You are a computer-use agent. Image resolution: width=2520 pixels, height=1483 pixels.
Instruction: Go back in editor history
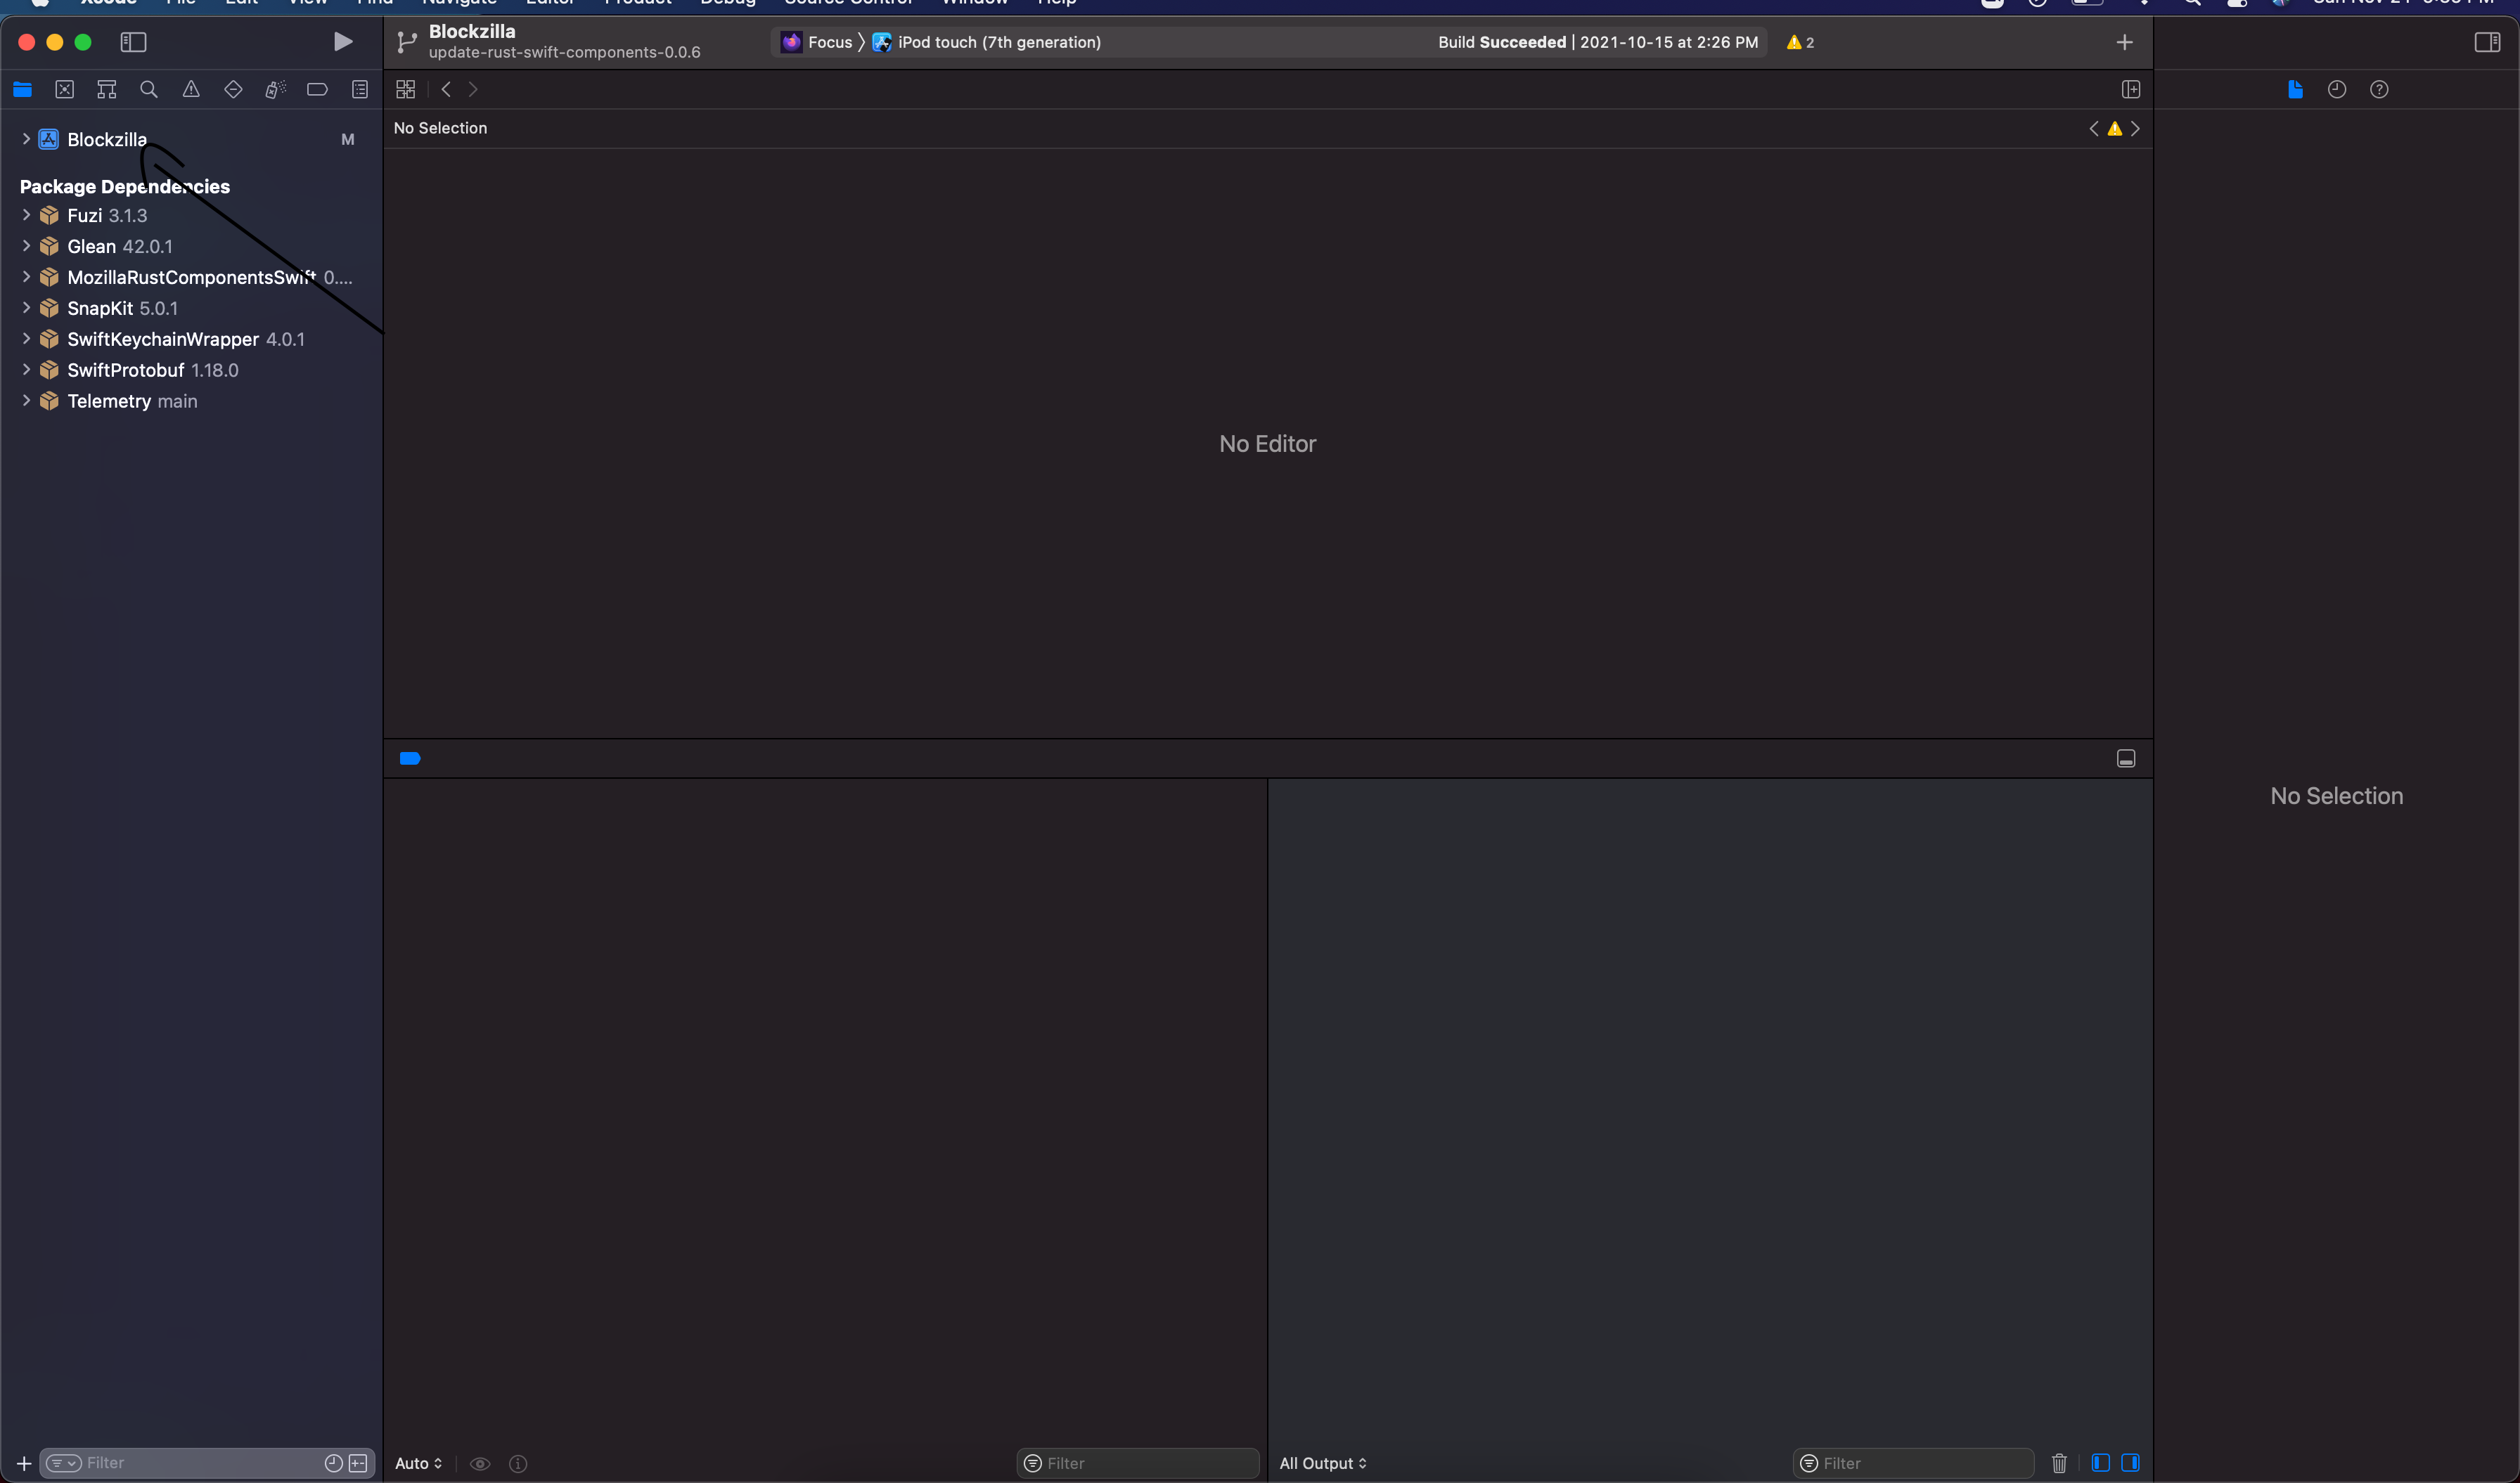tap(446, 90)
